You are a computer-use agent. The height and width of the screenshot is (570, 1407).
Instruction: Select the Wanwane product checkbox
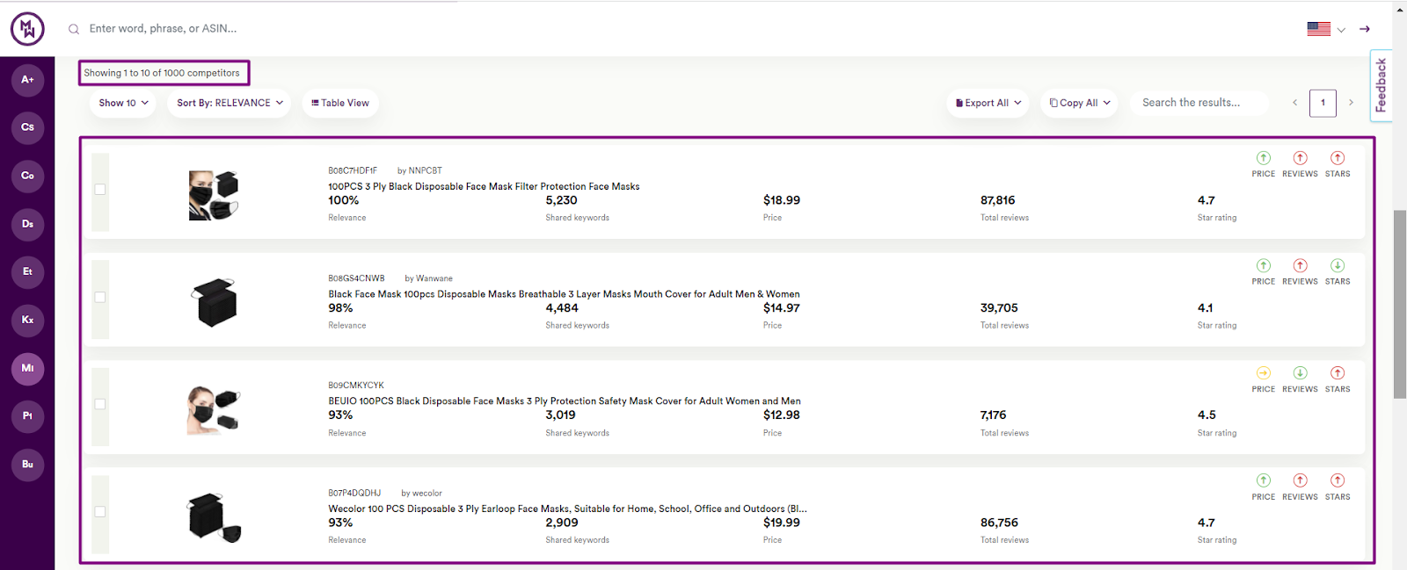click(x=100, y=297)
